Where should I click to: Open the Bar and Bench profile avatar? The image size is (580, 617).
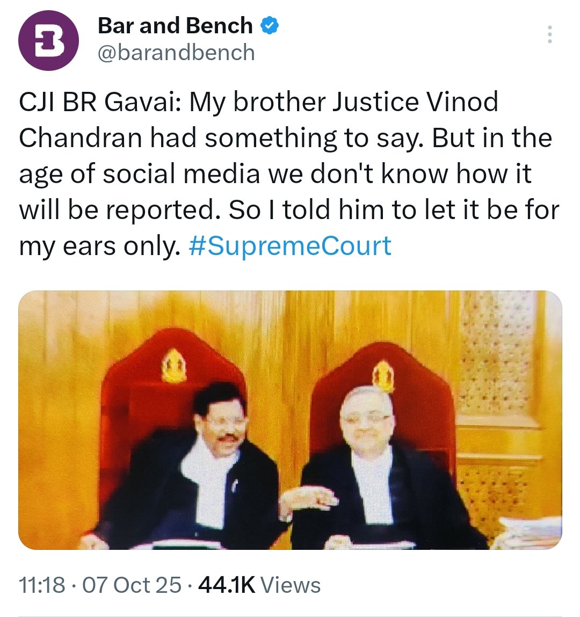48,40
